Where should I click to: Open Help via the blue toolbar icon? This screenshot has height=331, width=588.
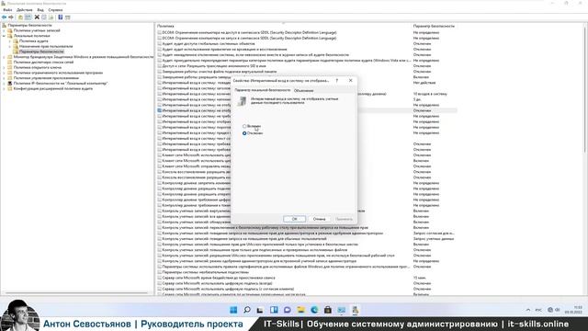[61, 17]
